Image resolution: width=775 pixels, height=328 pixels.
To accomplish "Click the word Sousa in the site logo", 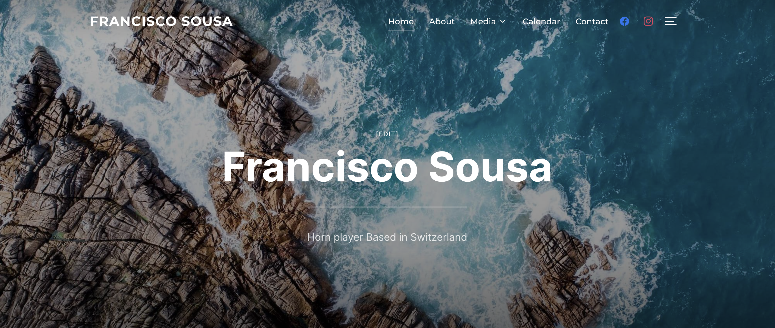I will (207, 21).
